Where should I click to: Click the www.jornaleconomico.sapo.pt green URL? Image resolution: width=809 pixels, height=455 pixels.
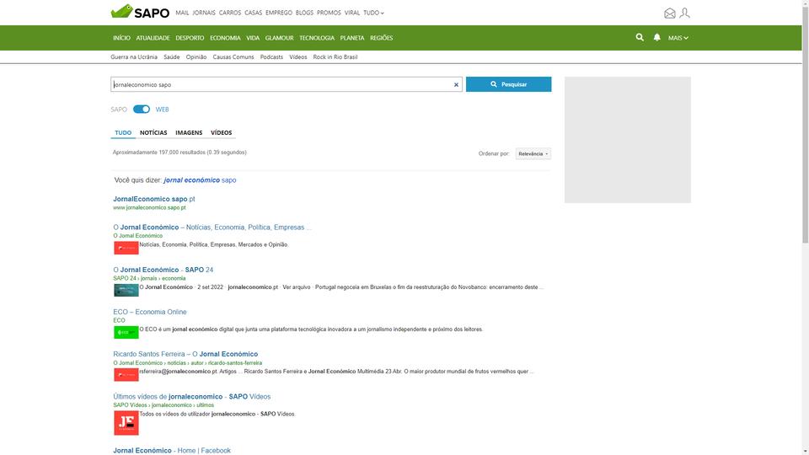tap(149, 208)
